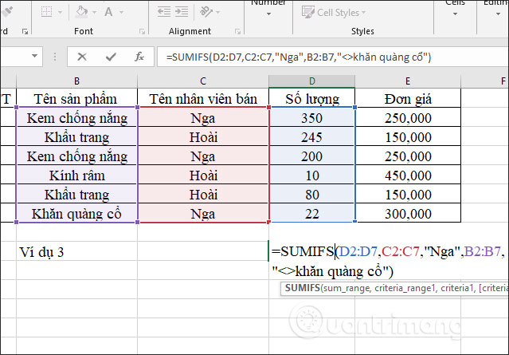The height and width of the screenshot is (355, 509).
Task: Click the SUMIFS function tooltip name
Action: [302, 288]
